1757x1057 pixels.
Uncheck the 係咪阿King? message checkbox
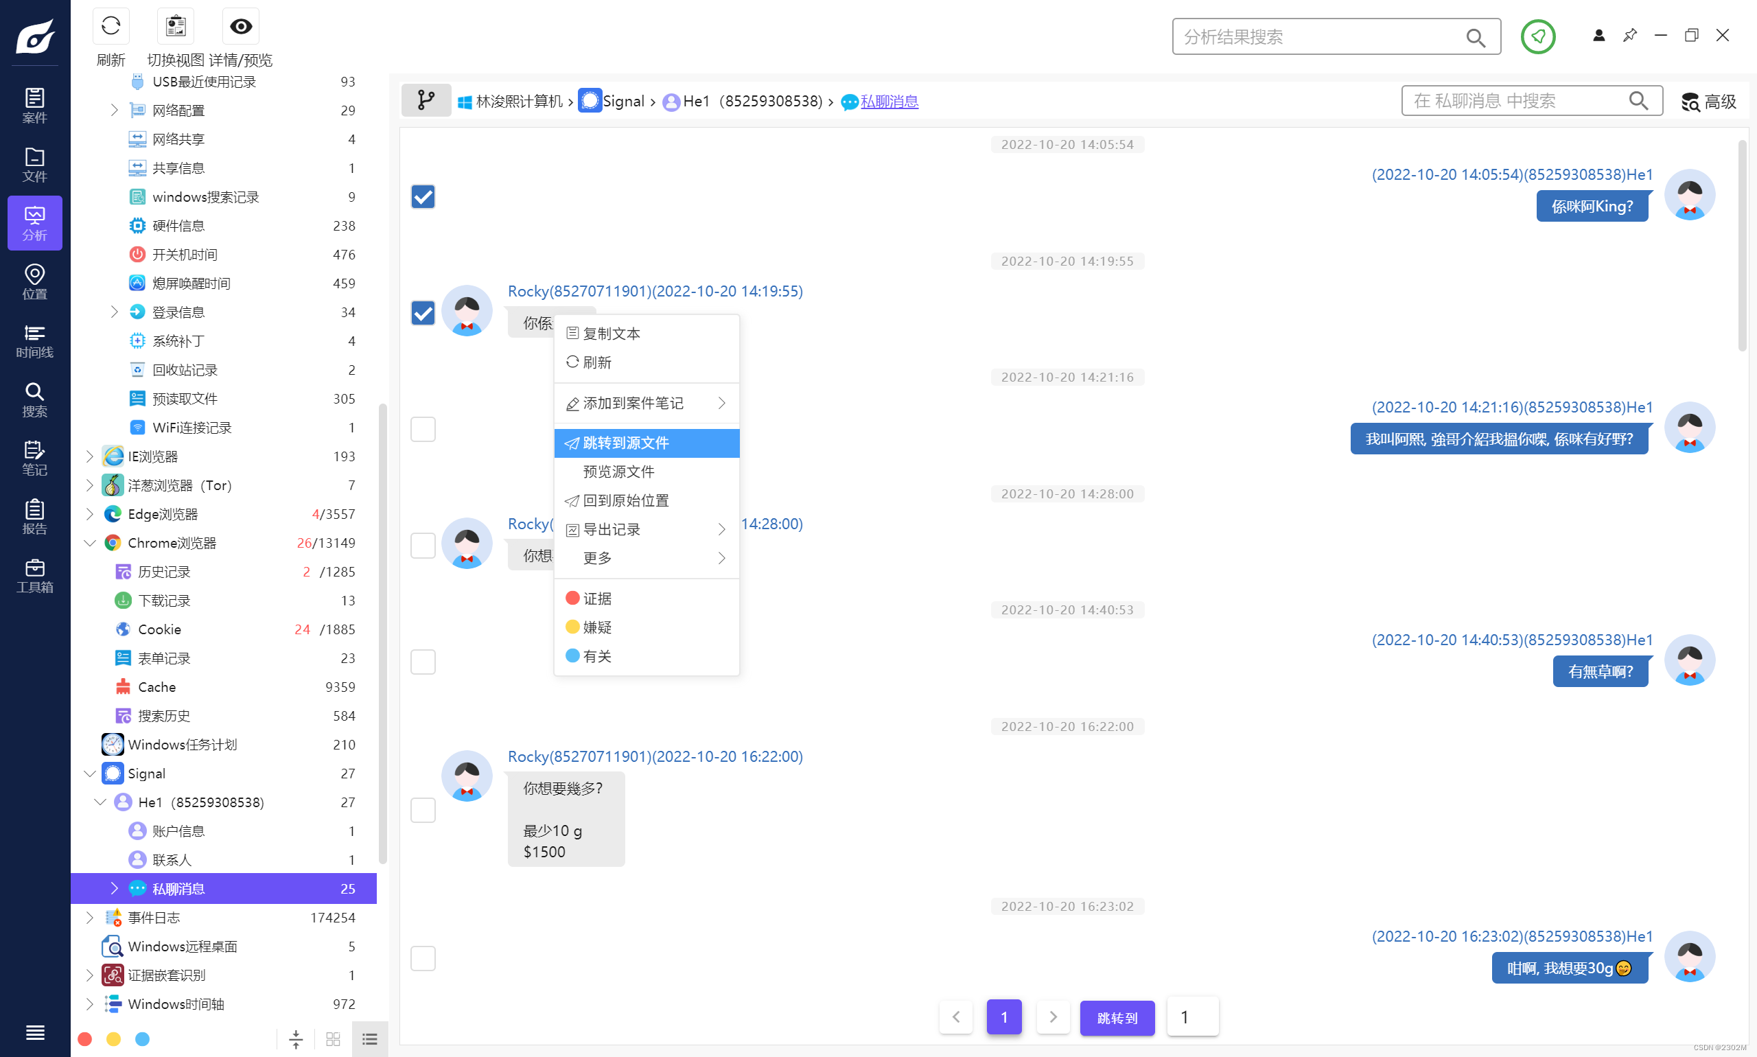(423, 196)
